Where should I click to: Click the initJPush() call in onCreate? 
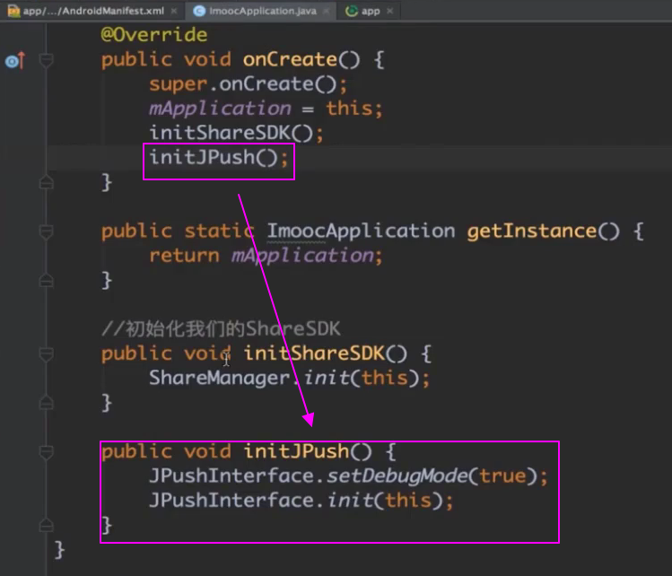click(219, 157)
